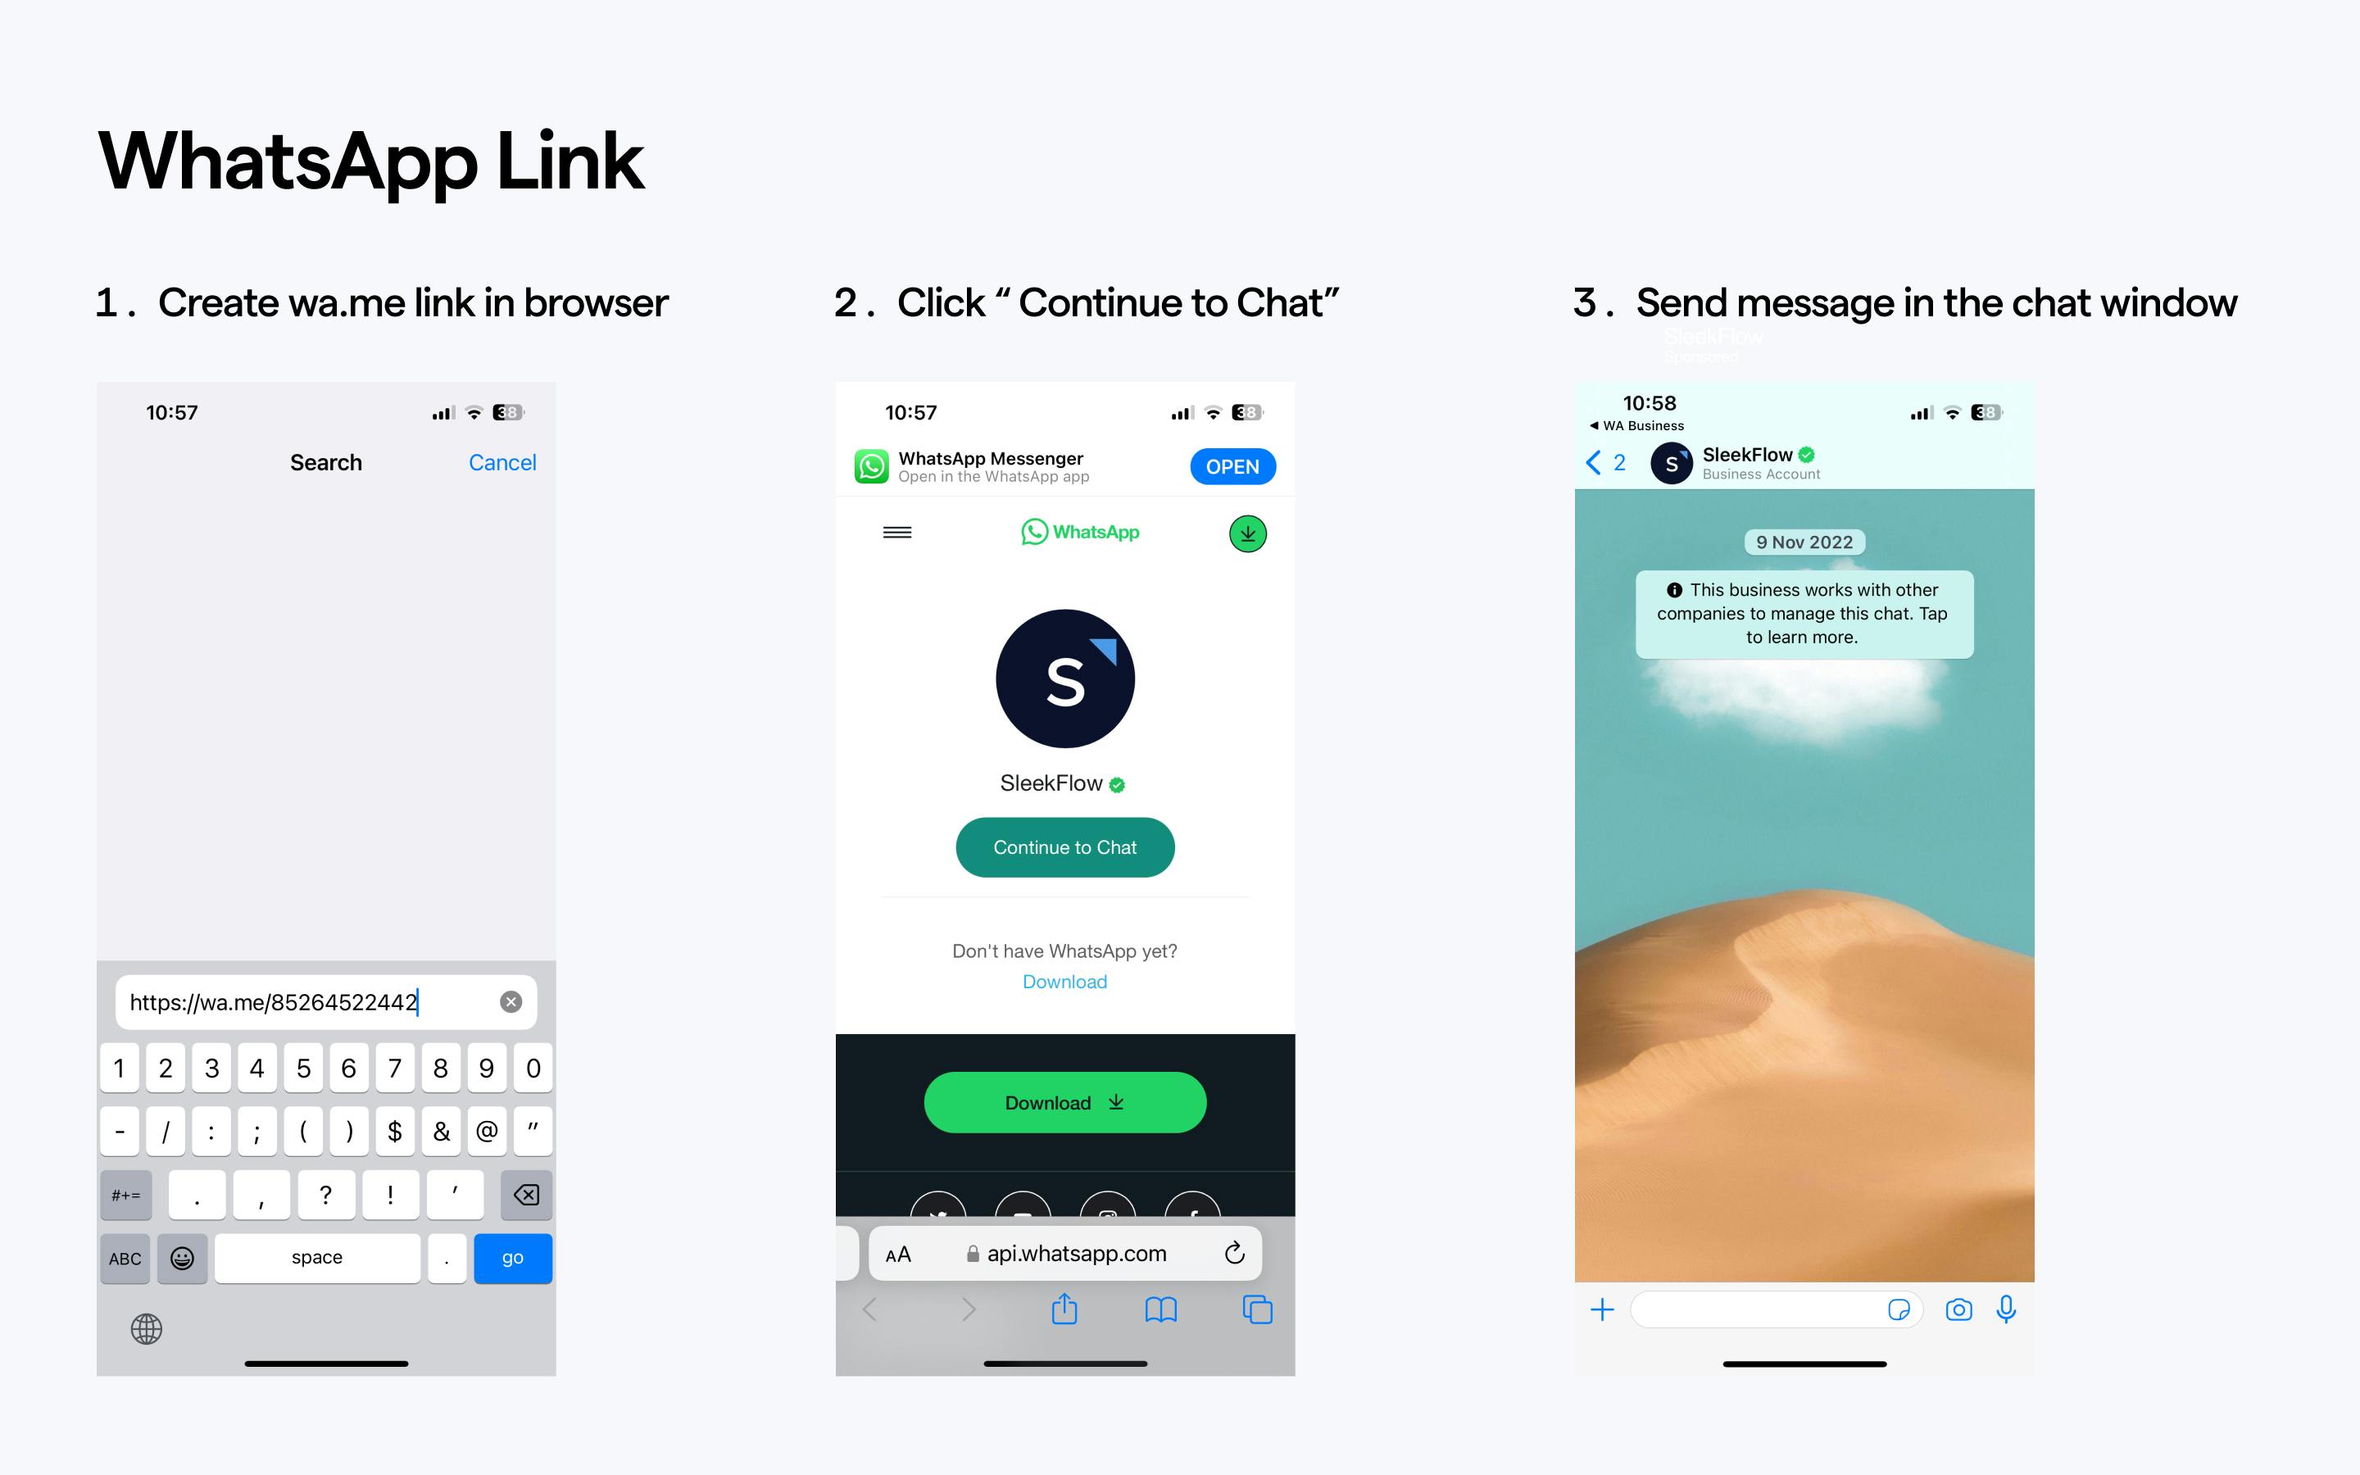
Task: Click the sticker icon in chat input bar
Action: pos(1898,1309)
